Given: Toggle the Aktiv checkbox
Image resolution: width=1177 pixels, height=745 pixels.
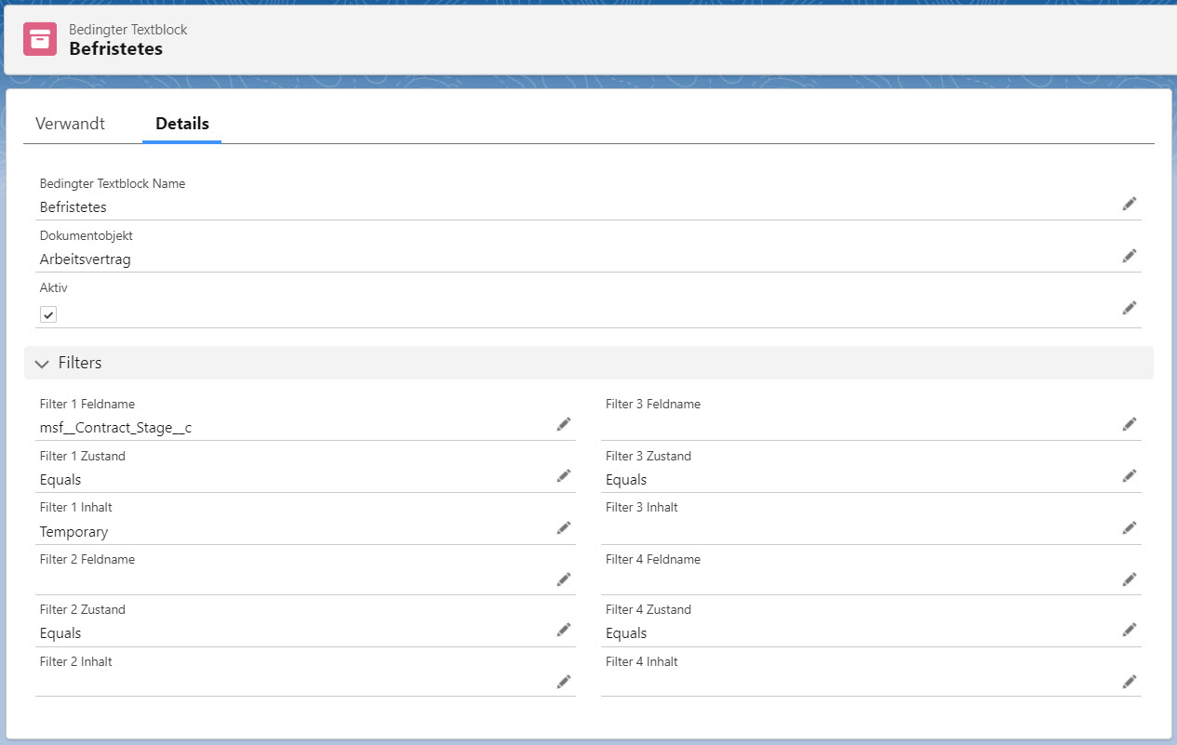Looking at the screenshot, I should pyautogui.click(x=48, y=314).
